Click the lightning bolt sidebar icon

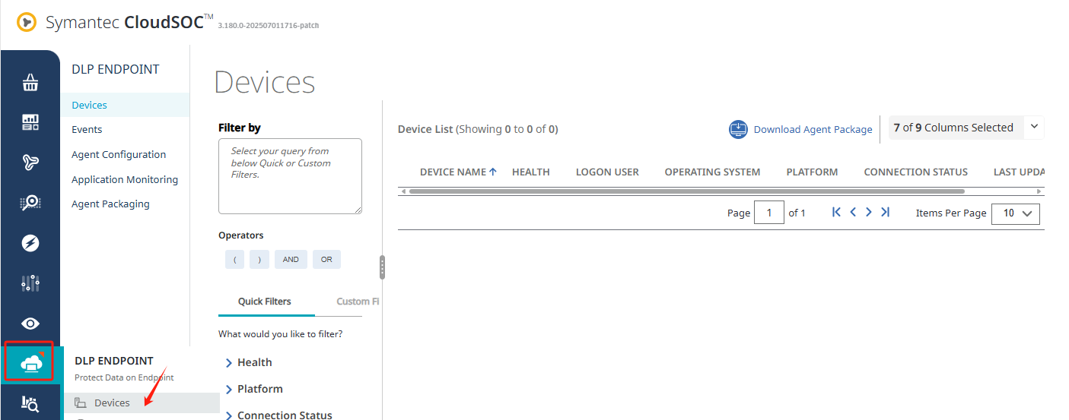coord(30,243)
